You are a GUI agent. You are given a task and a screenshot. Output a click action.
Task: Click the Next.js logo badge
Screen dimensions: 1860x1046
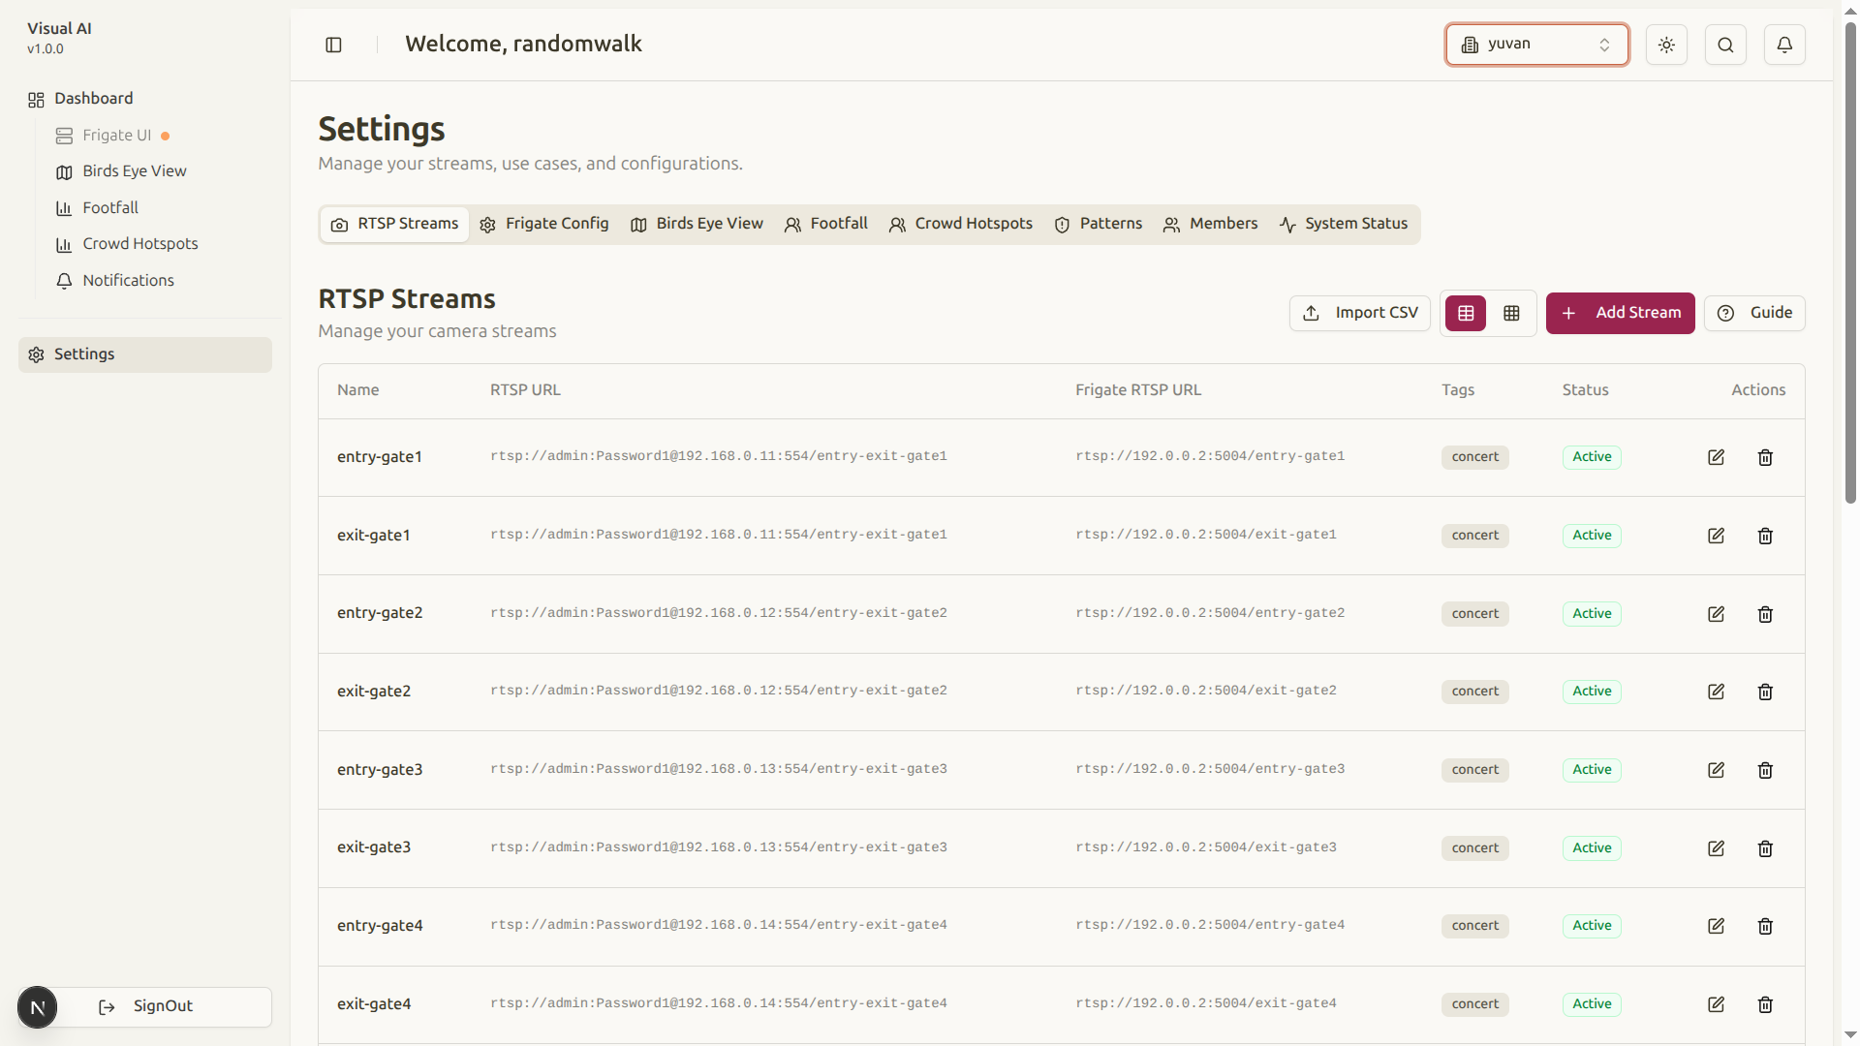38,1007
